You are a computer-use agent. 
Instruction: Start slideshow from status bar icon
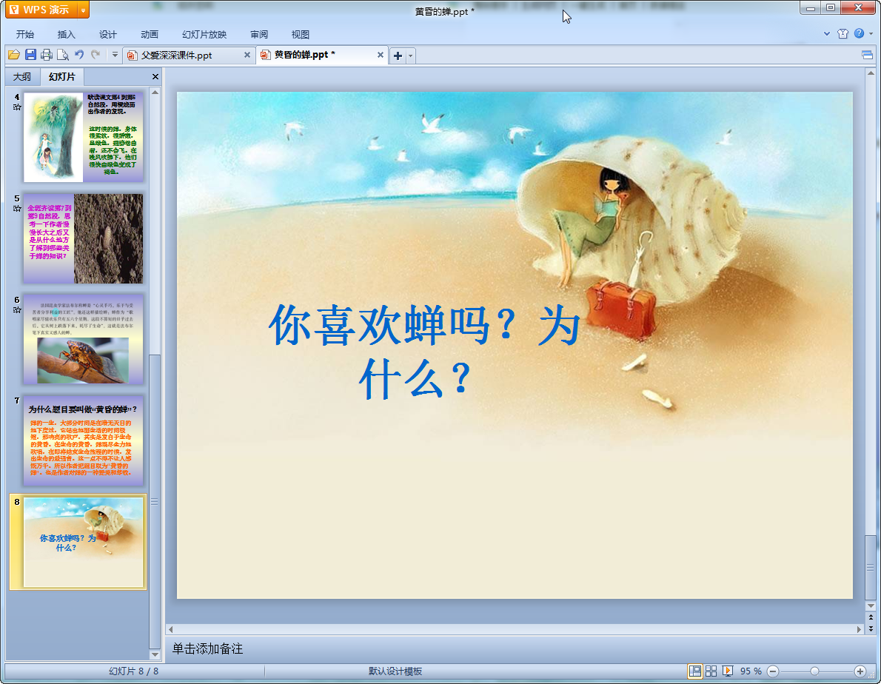click(x=728, y=671)
